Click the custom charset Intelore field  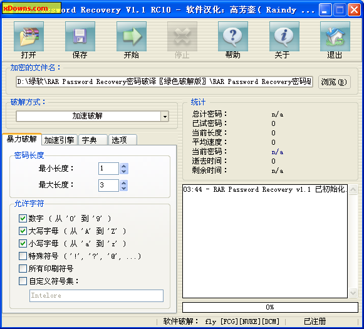96,296
